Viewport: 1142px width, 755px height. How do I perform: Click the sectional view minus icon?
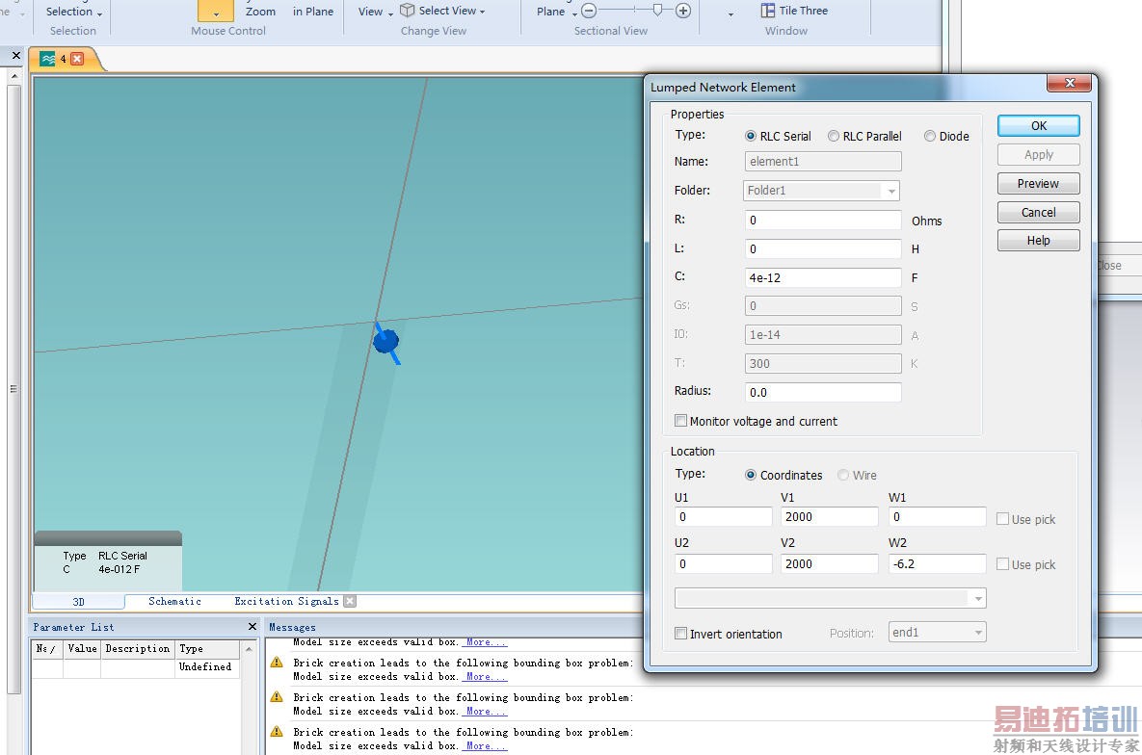click(589, 11)
